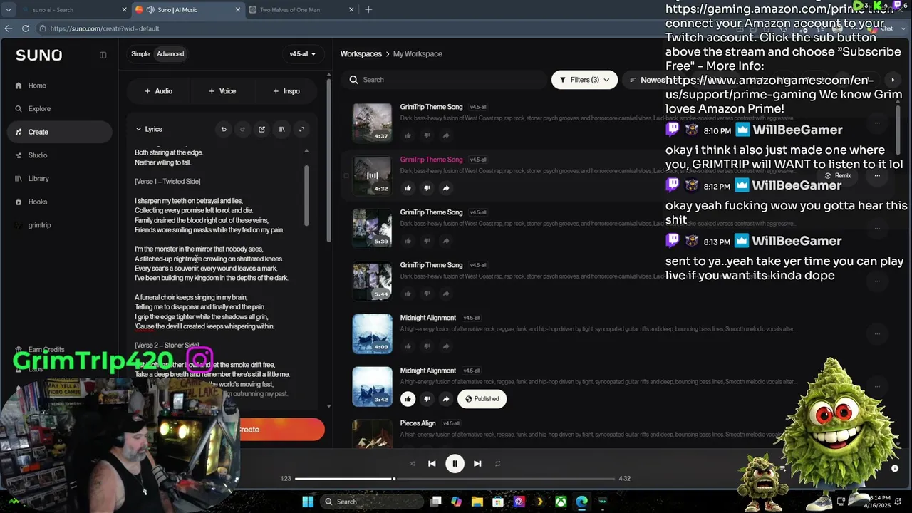Play the 4:37 GrimTrip Theme Song thumbnail

click(372, 123)
